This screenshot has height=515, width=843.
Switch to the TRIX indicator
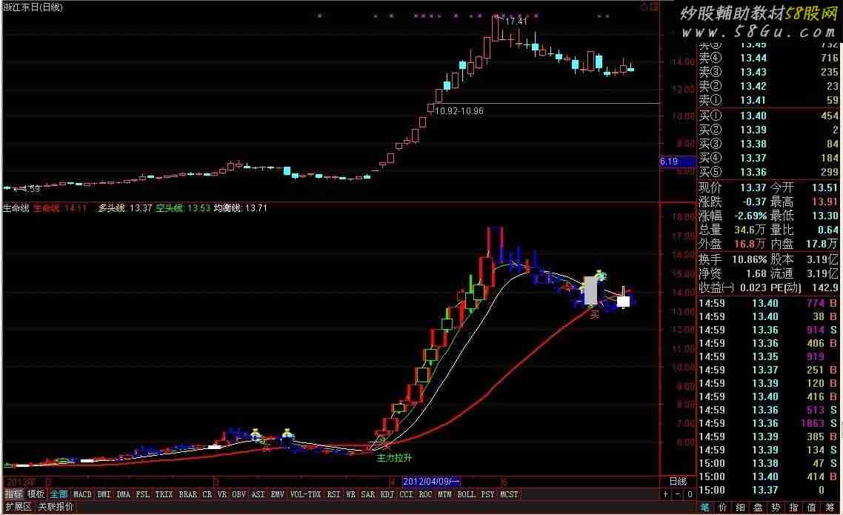click(x=164, y=494)
